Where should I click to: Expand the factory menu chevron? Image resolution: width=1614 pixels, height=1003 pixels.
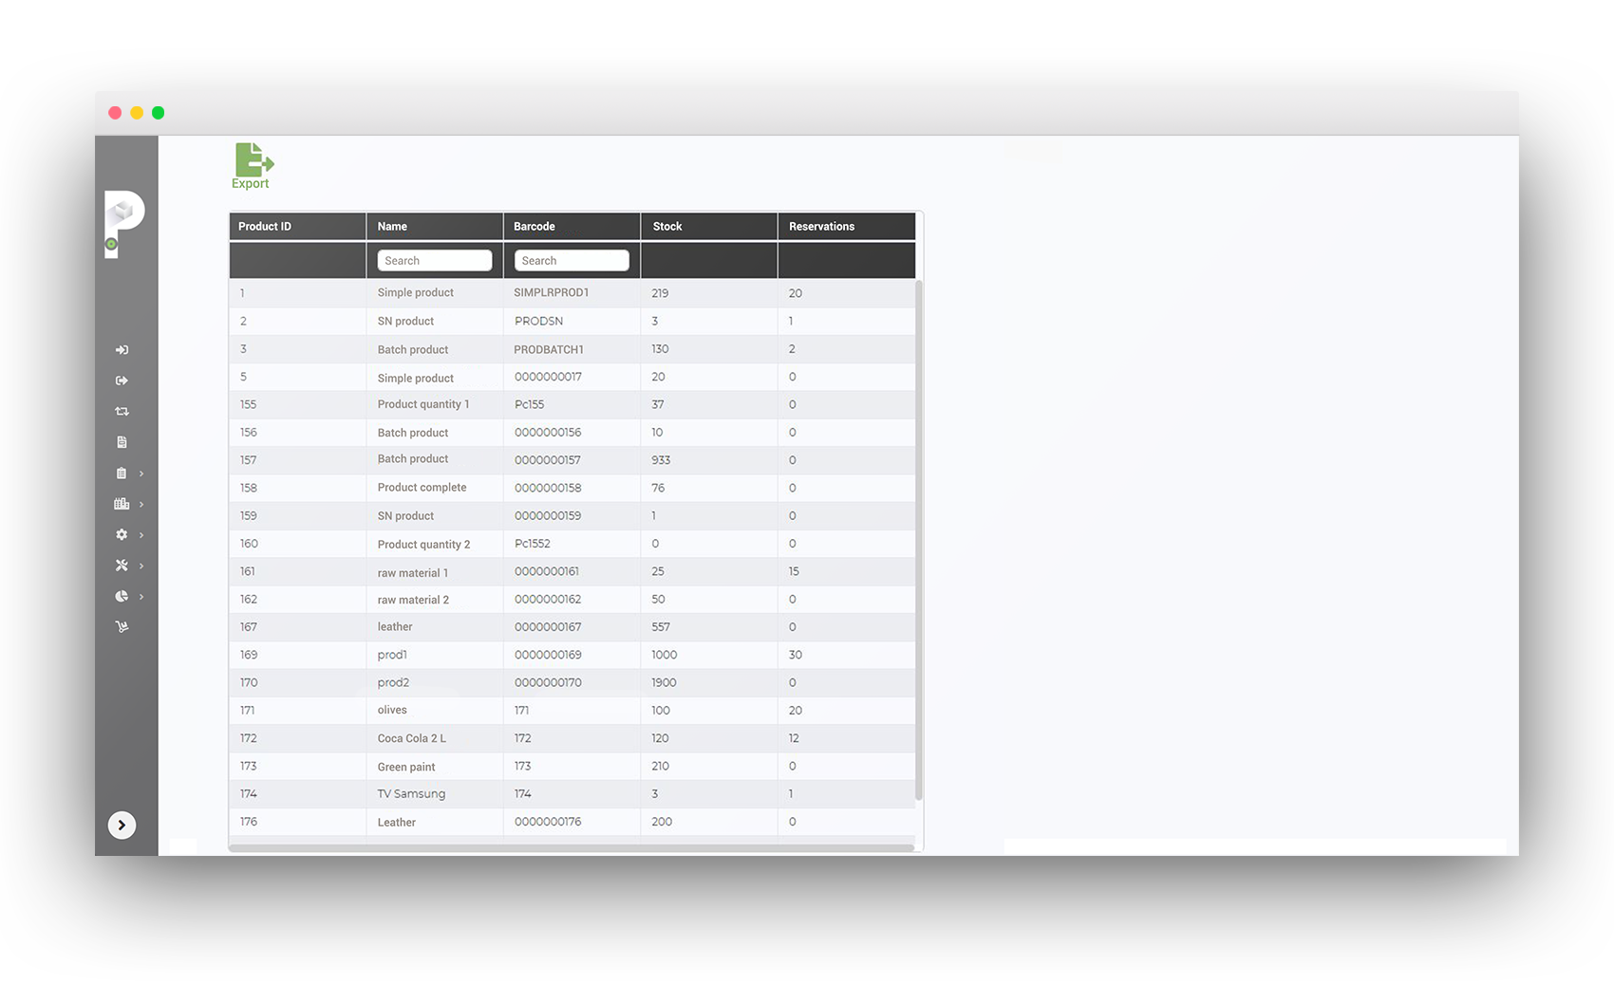[x=141, y=504]
